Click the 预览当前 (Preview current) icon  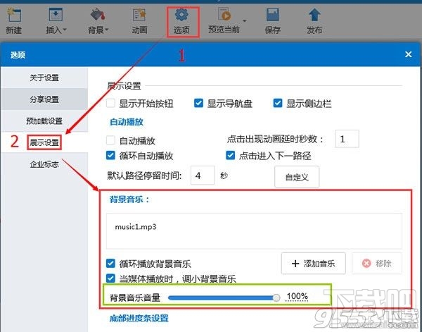click(224, 15)
